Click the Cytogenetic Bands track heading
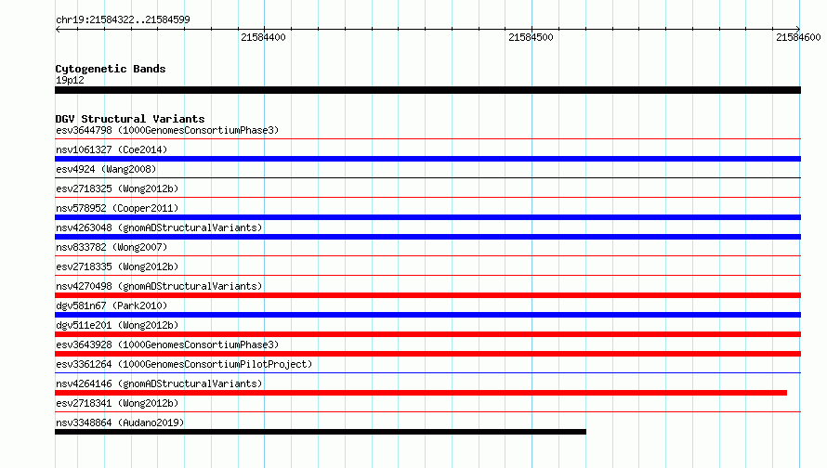The image size is (827, 468). pyautogui.click(x=111, y=69)
